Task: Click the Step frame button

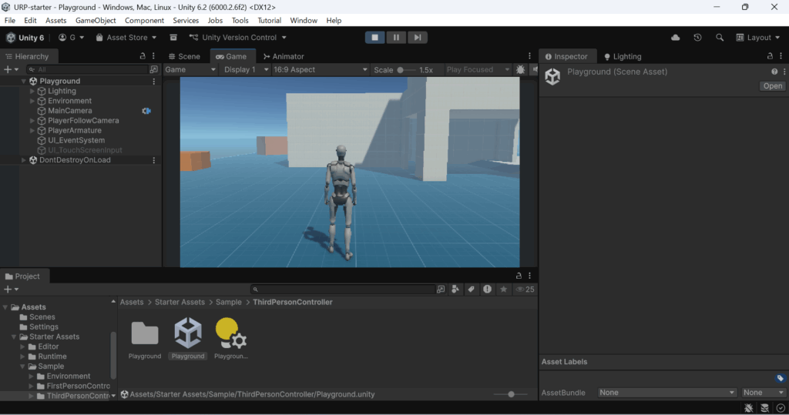Action: [417, 37]
